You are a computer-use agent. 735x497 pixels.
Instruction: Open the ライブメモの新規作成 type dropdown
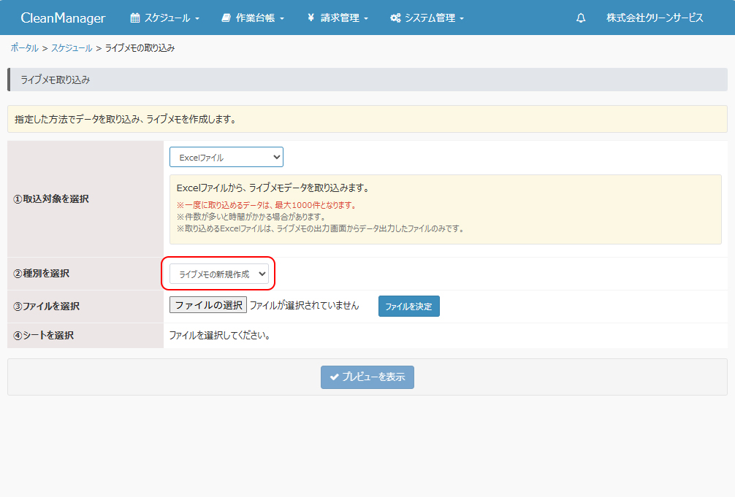pyautogui.click(x=219, y=274)
